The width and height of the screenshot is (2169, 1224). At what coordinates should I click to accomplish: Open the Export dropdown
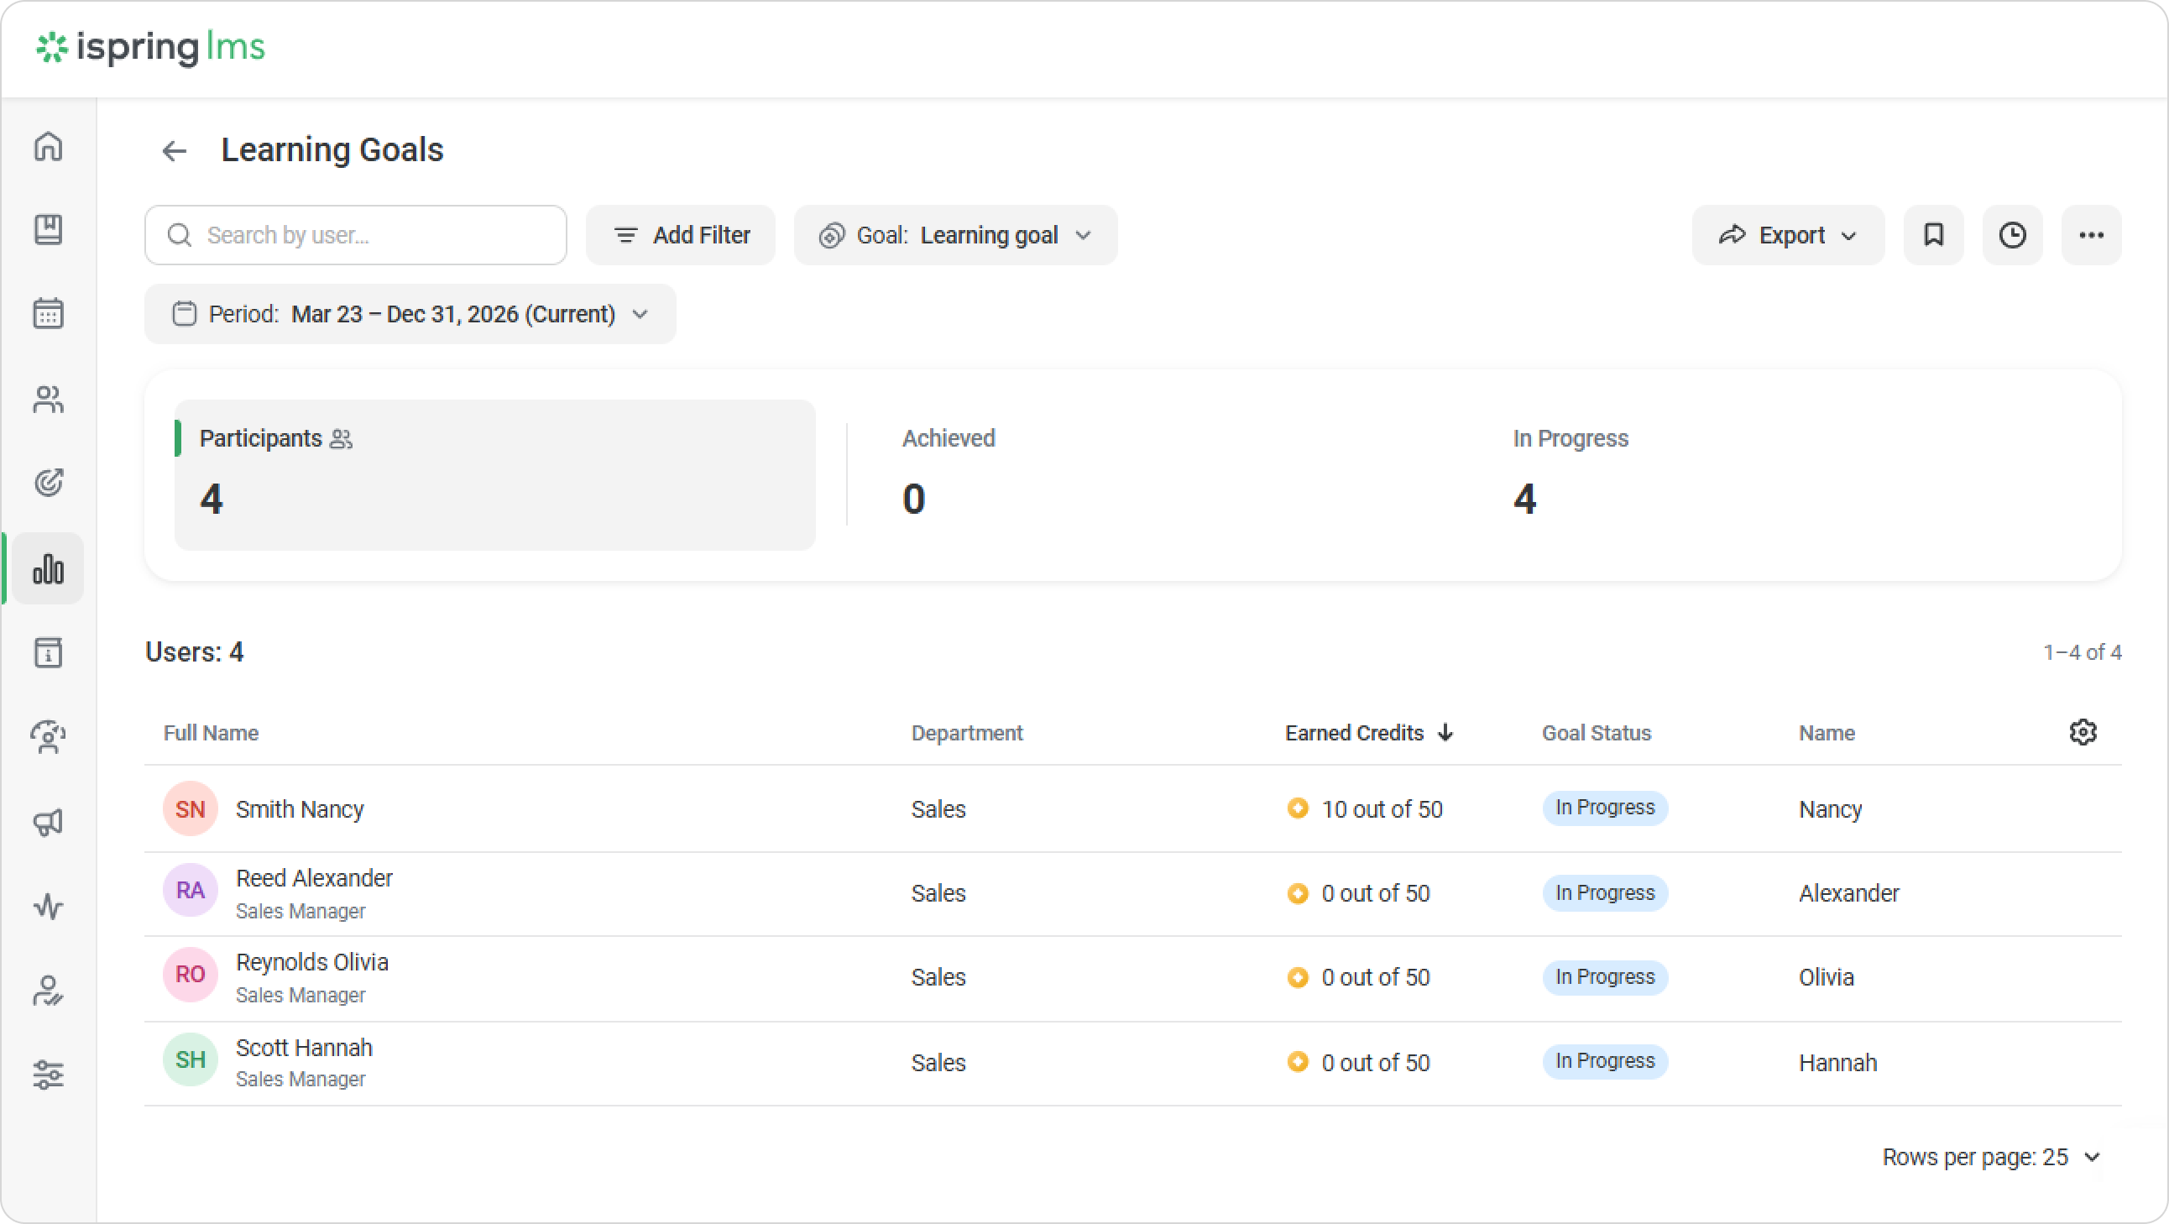click(1787, 235)
